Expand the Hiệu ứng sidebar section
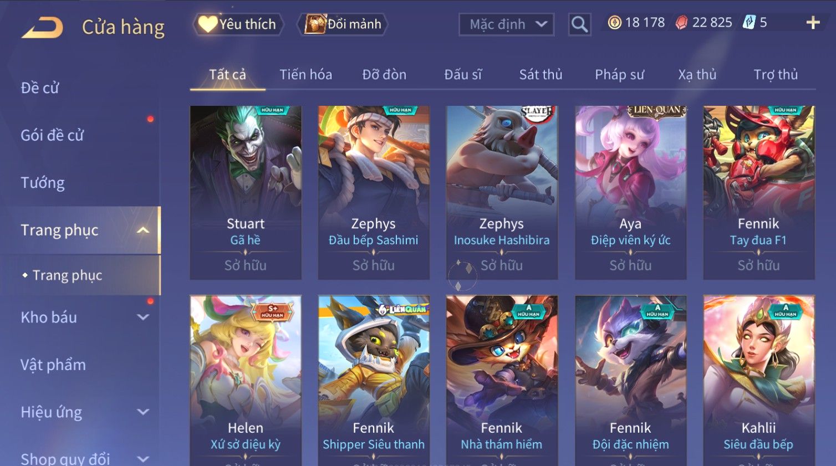This screenshot has height=466, width=836. point(143,412)
